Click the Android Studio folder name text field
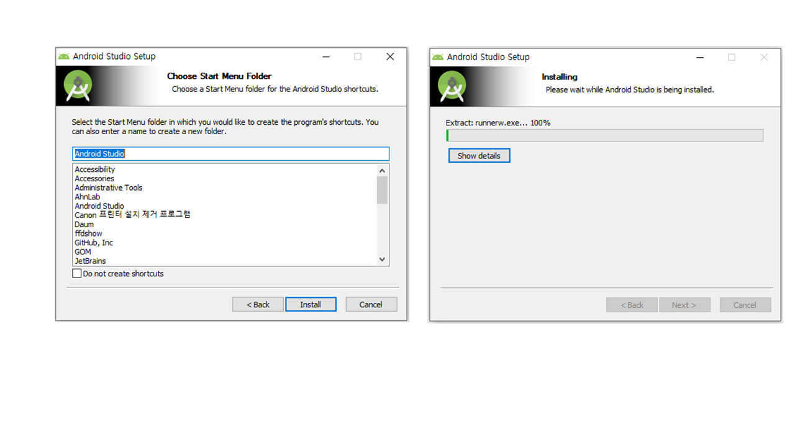Screen dimensions: 795x447 tap(230, 153)
